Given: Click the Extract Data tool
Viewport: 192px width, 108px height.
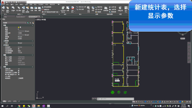Looking at the screenshot, I should 112,12.
